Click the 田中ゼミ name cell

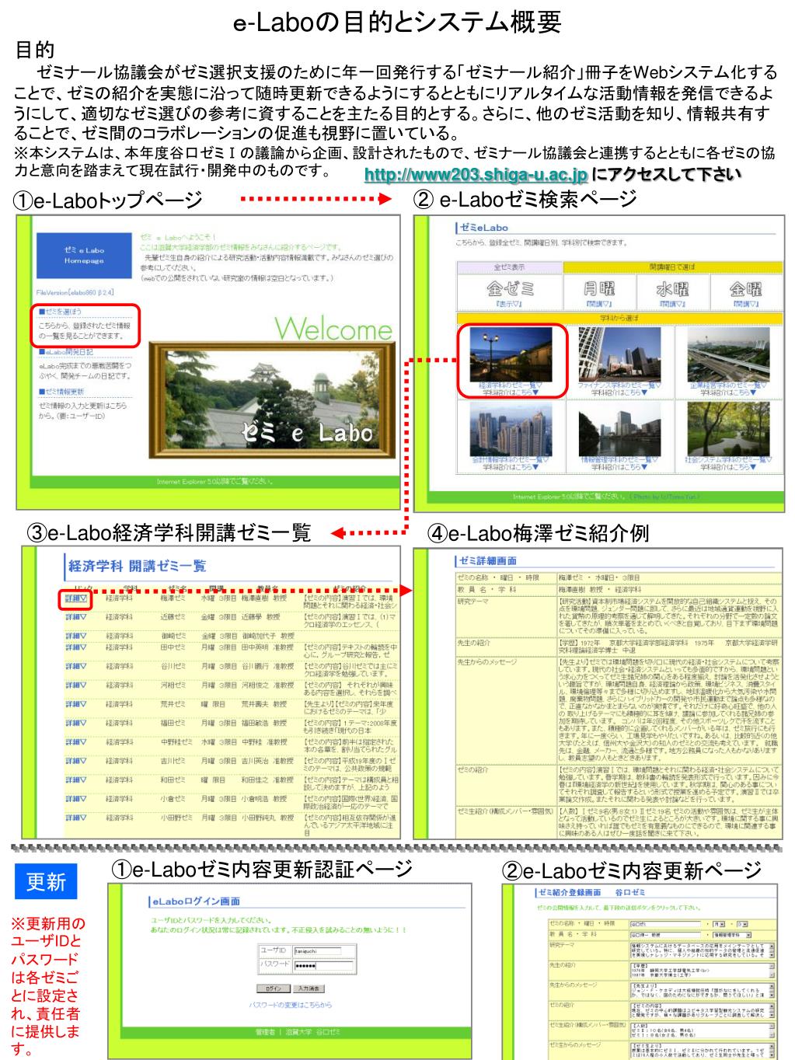click(173, 647)
